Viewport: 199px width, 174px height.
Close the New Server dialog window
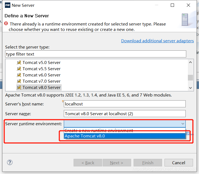point(188,5)
